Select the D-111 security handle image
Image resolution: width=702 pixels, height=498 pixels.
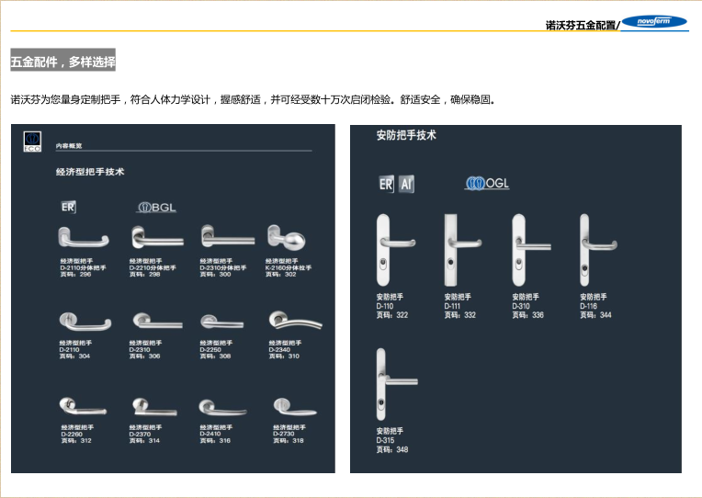tap(462, 250)
